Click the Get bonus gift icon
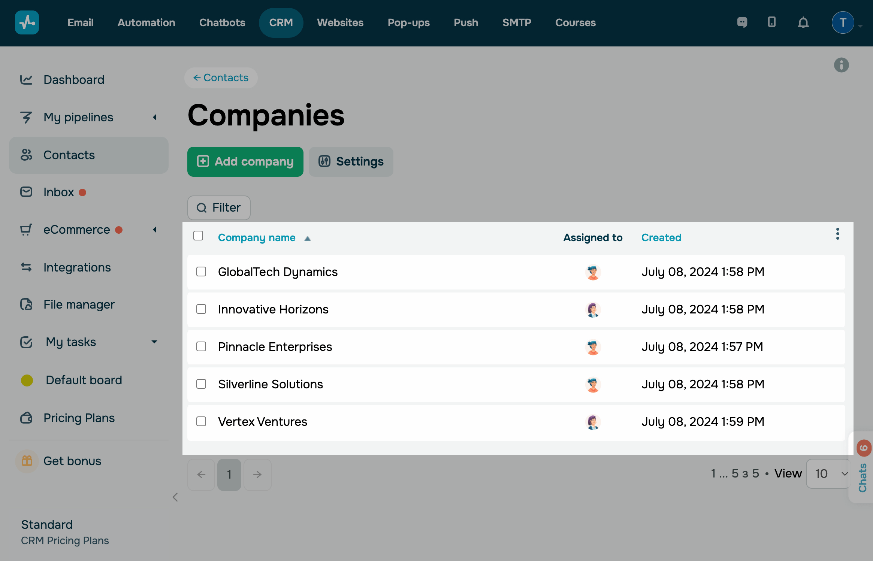 (27, 461)
